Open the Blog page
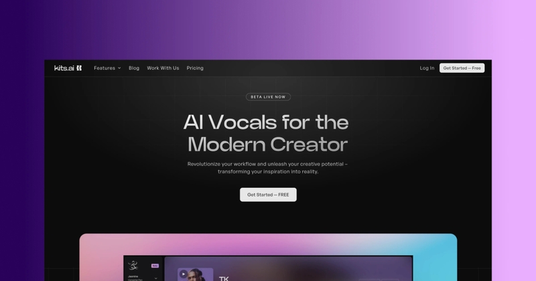This screenshot has height=281, width=536. pos(134,68)
